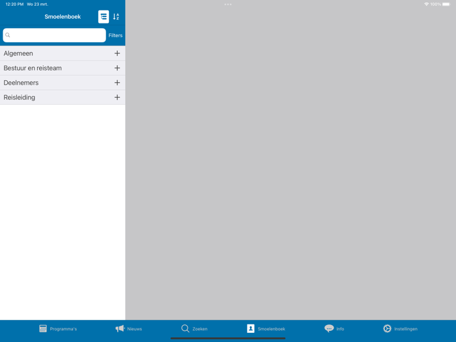Expand the Deelnemers group plus icon
Screen dimensions: 456x342
[x=117, y=83]
